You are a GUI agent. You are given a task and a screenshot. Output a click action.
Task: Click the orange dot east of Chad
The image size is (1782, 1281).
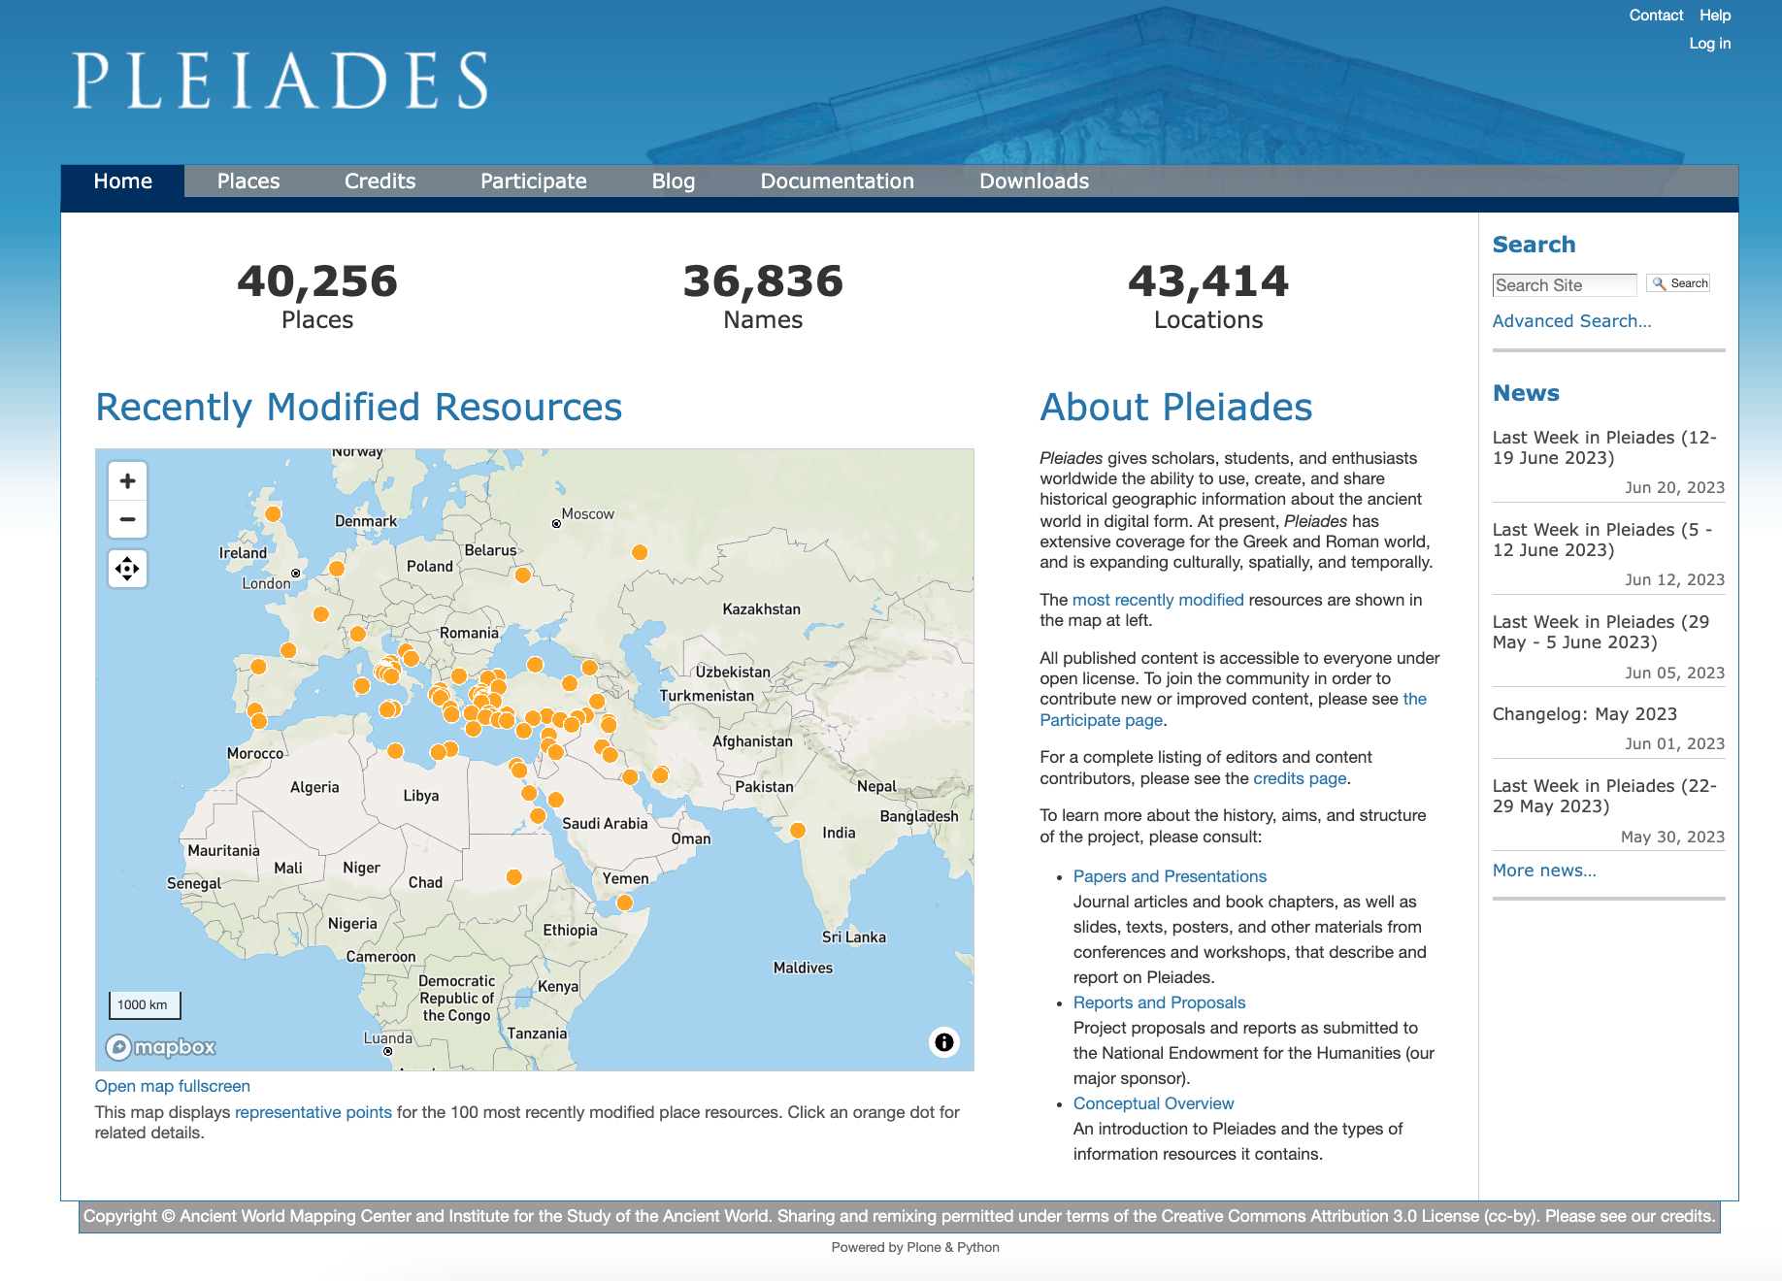pyautogui.click(x=514, y=876)
